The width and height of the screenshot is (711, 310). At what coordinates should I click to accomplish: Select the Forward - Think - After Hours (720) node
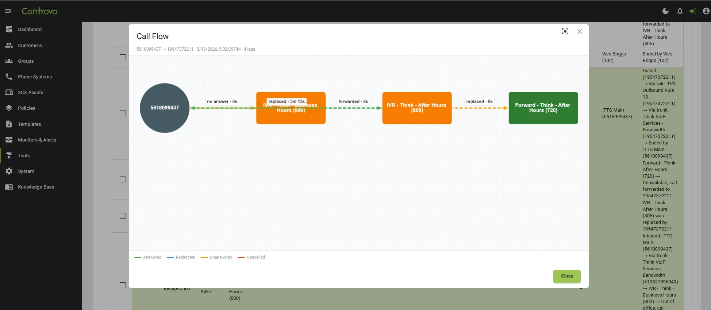click(x=543, y=108)
